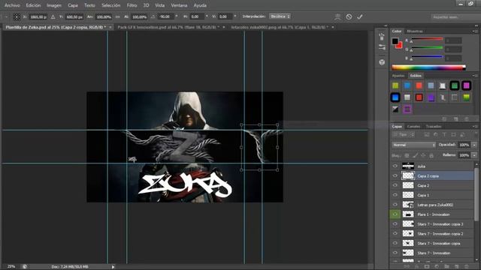Image resolution: width=481 pixels, height=270 pixels.
Task: Filter layers by pixel type icon
Action: tap(426, 135)
